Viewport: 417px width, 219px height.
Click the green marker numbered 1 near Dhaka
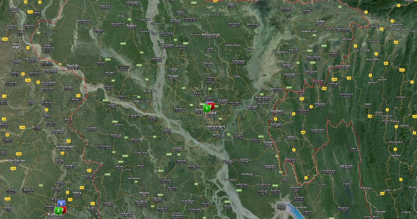pos(206,108)
